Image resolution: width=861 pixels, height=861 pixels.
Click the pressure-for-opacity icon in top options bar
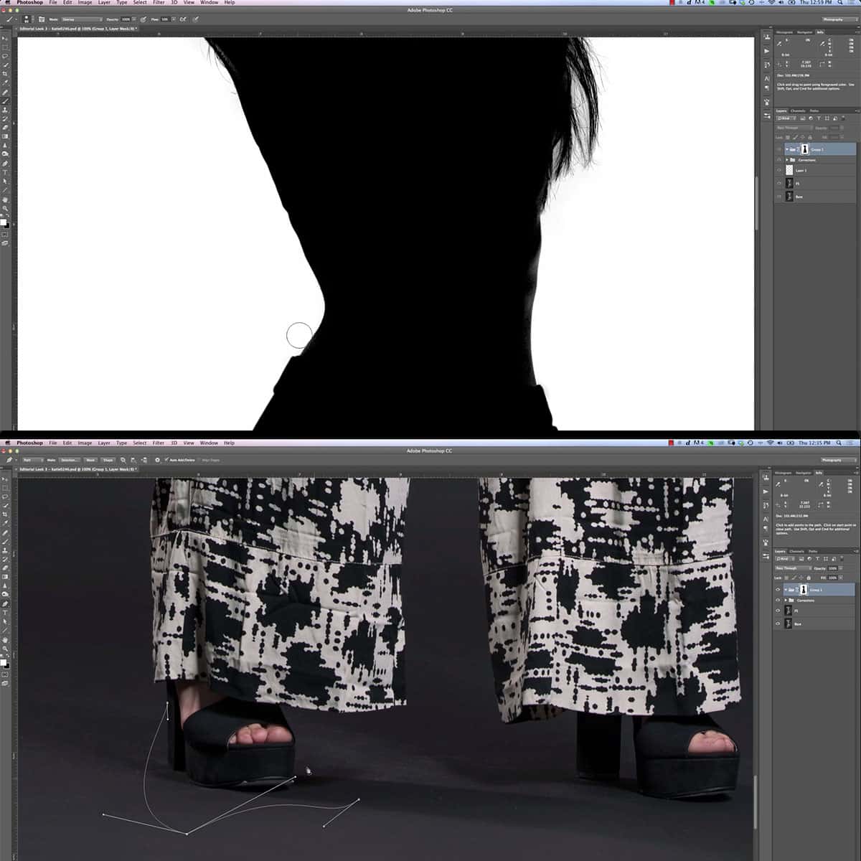point(143,19)
